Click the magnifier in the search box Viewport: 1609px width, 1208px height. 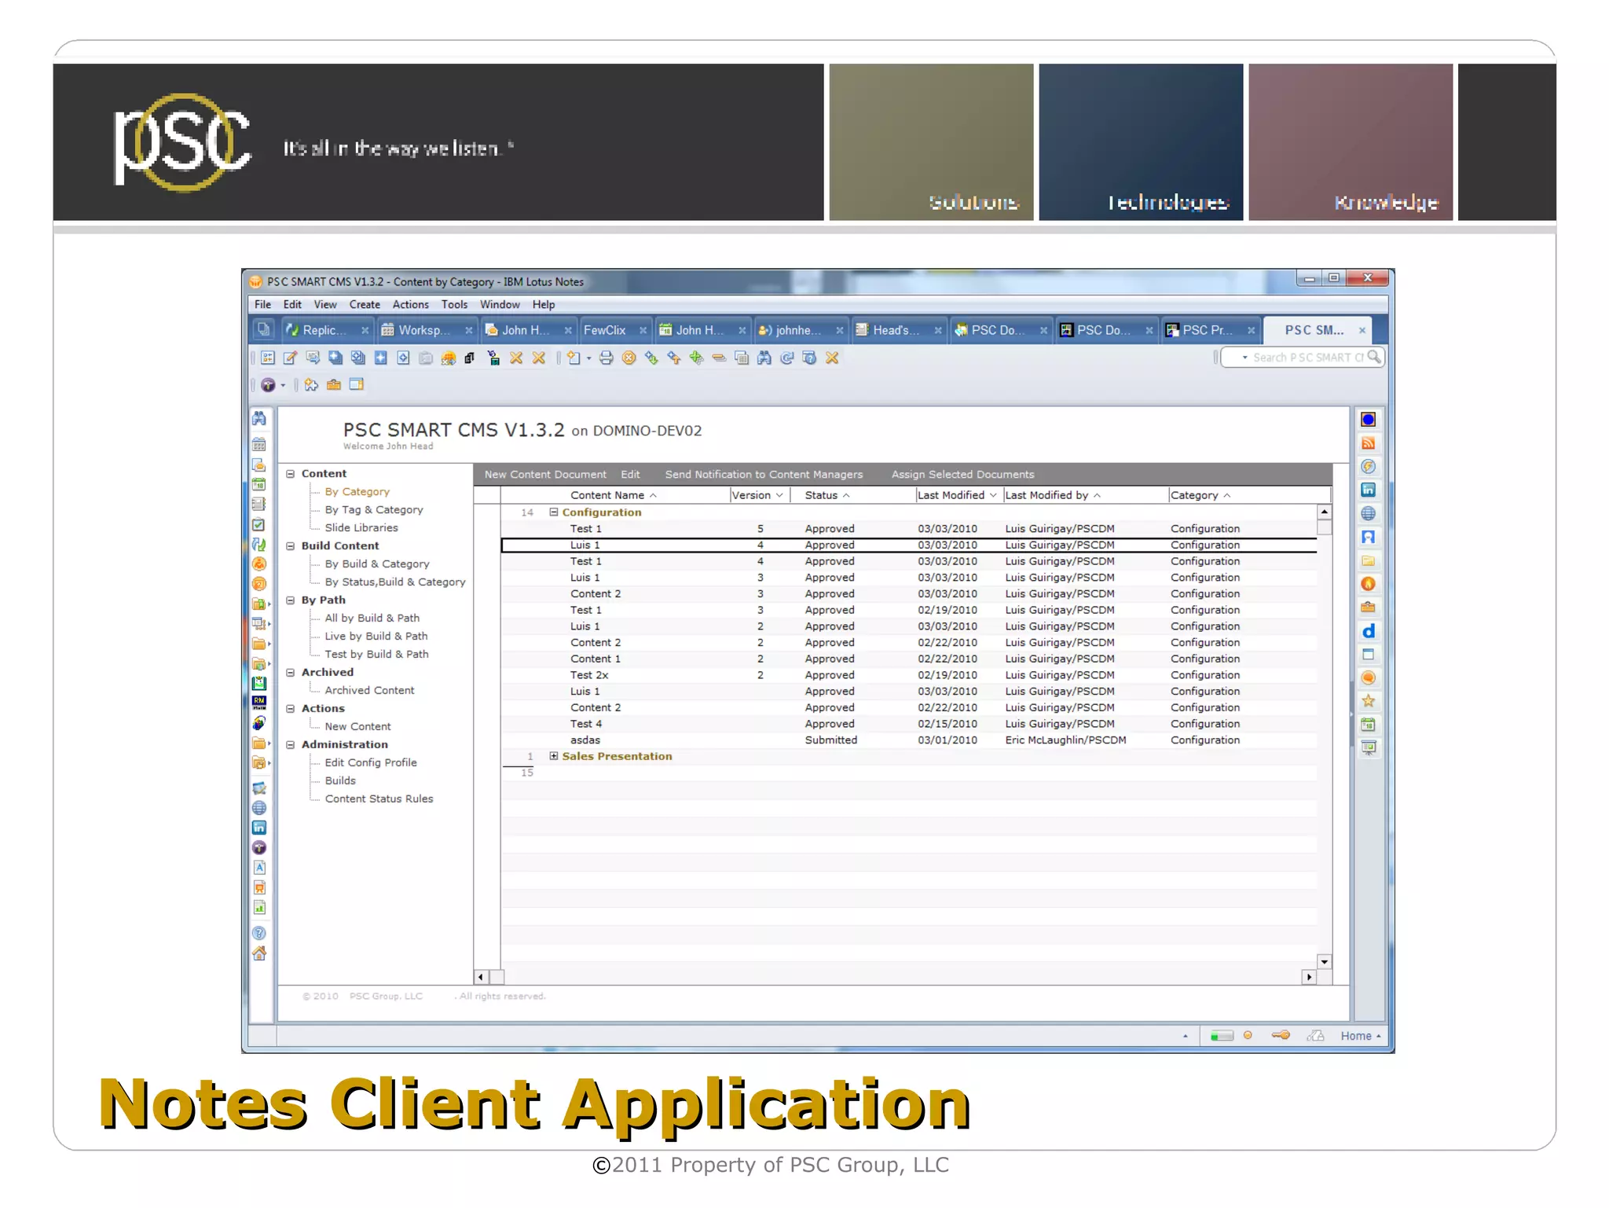tap(1373, 358)
